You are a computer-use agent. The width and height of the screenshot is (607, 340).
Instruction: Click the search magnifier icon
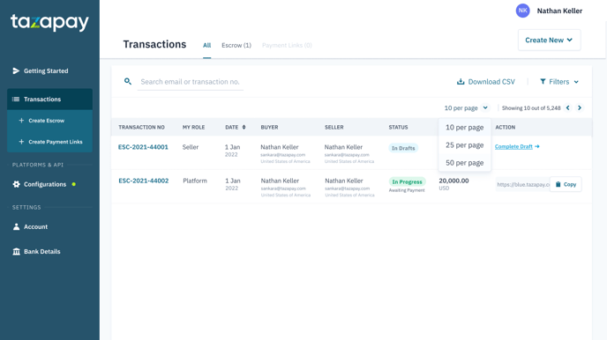pyautogui.click(x=128, y=82)
